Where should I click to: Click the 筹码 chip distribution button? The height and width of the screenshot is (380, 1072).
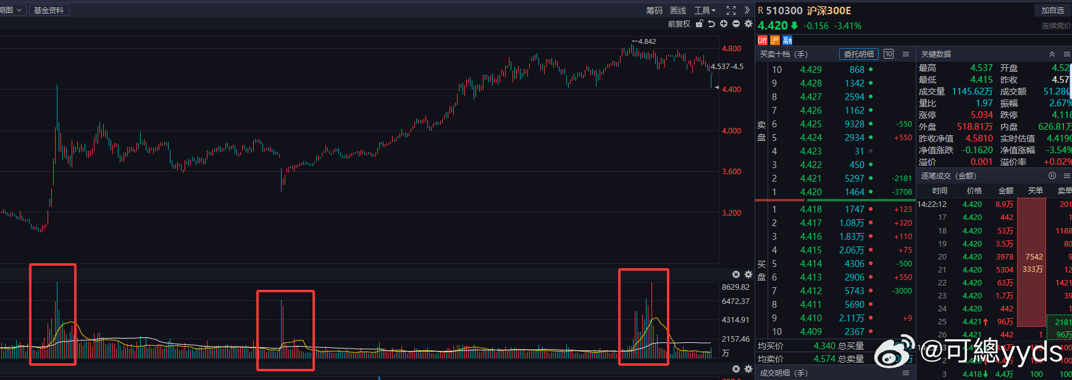click(x=655, y=11)
